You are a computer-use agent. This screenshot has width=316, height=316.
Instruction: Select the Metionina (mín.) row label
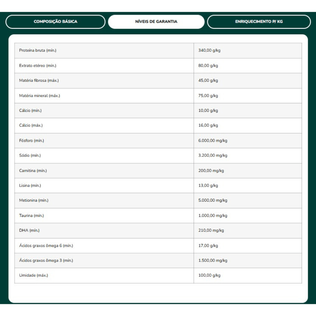pyautogui.click(x=34, y=200)
